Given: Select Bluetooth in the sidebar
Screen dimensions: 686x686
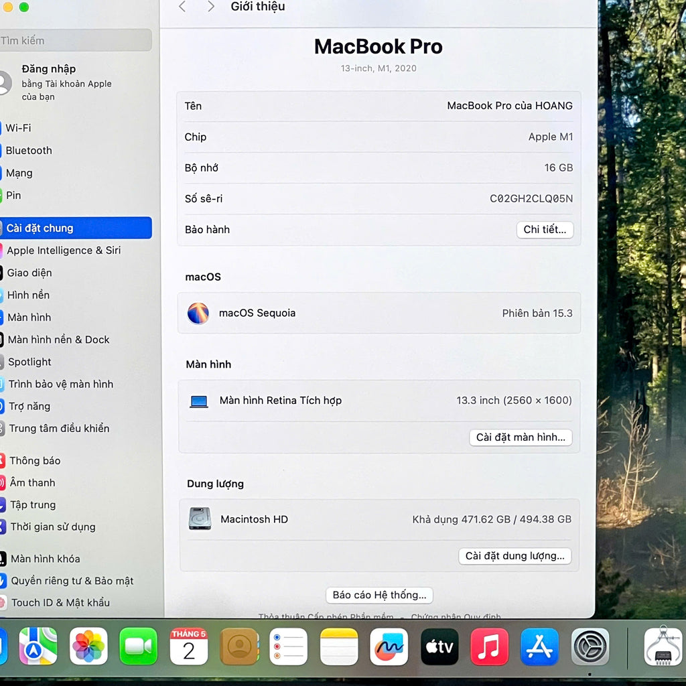Looking at the screenshot, I should pyautogui.click(x=75, y=151).
